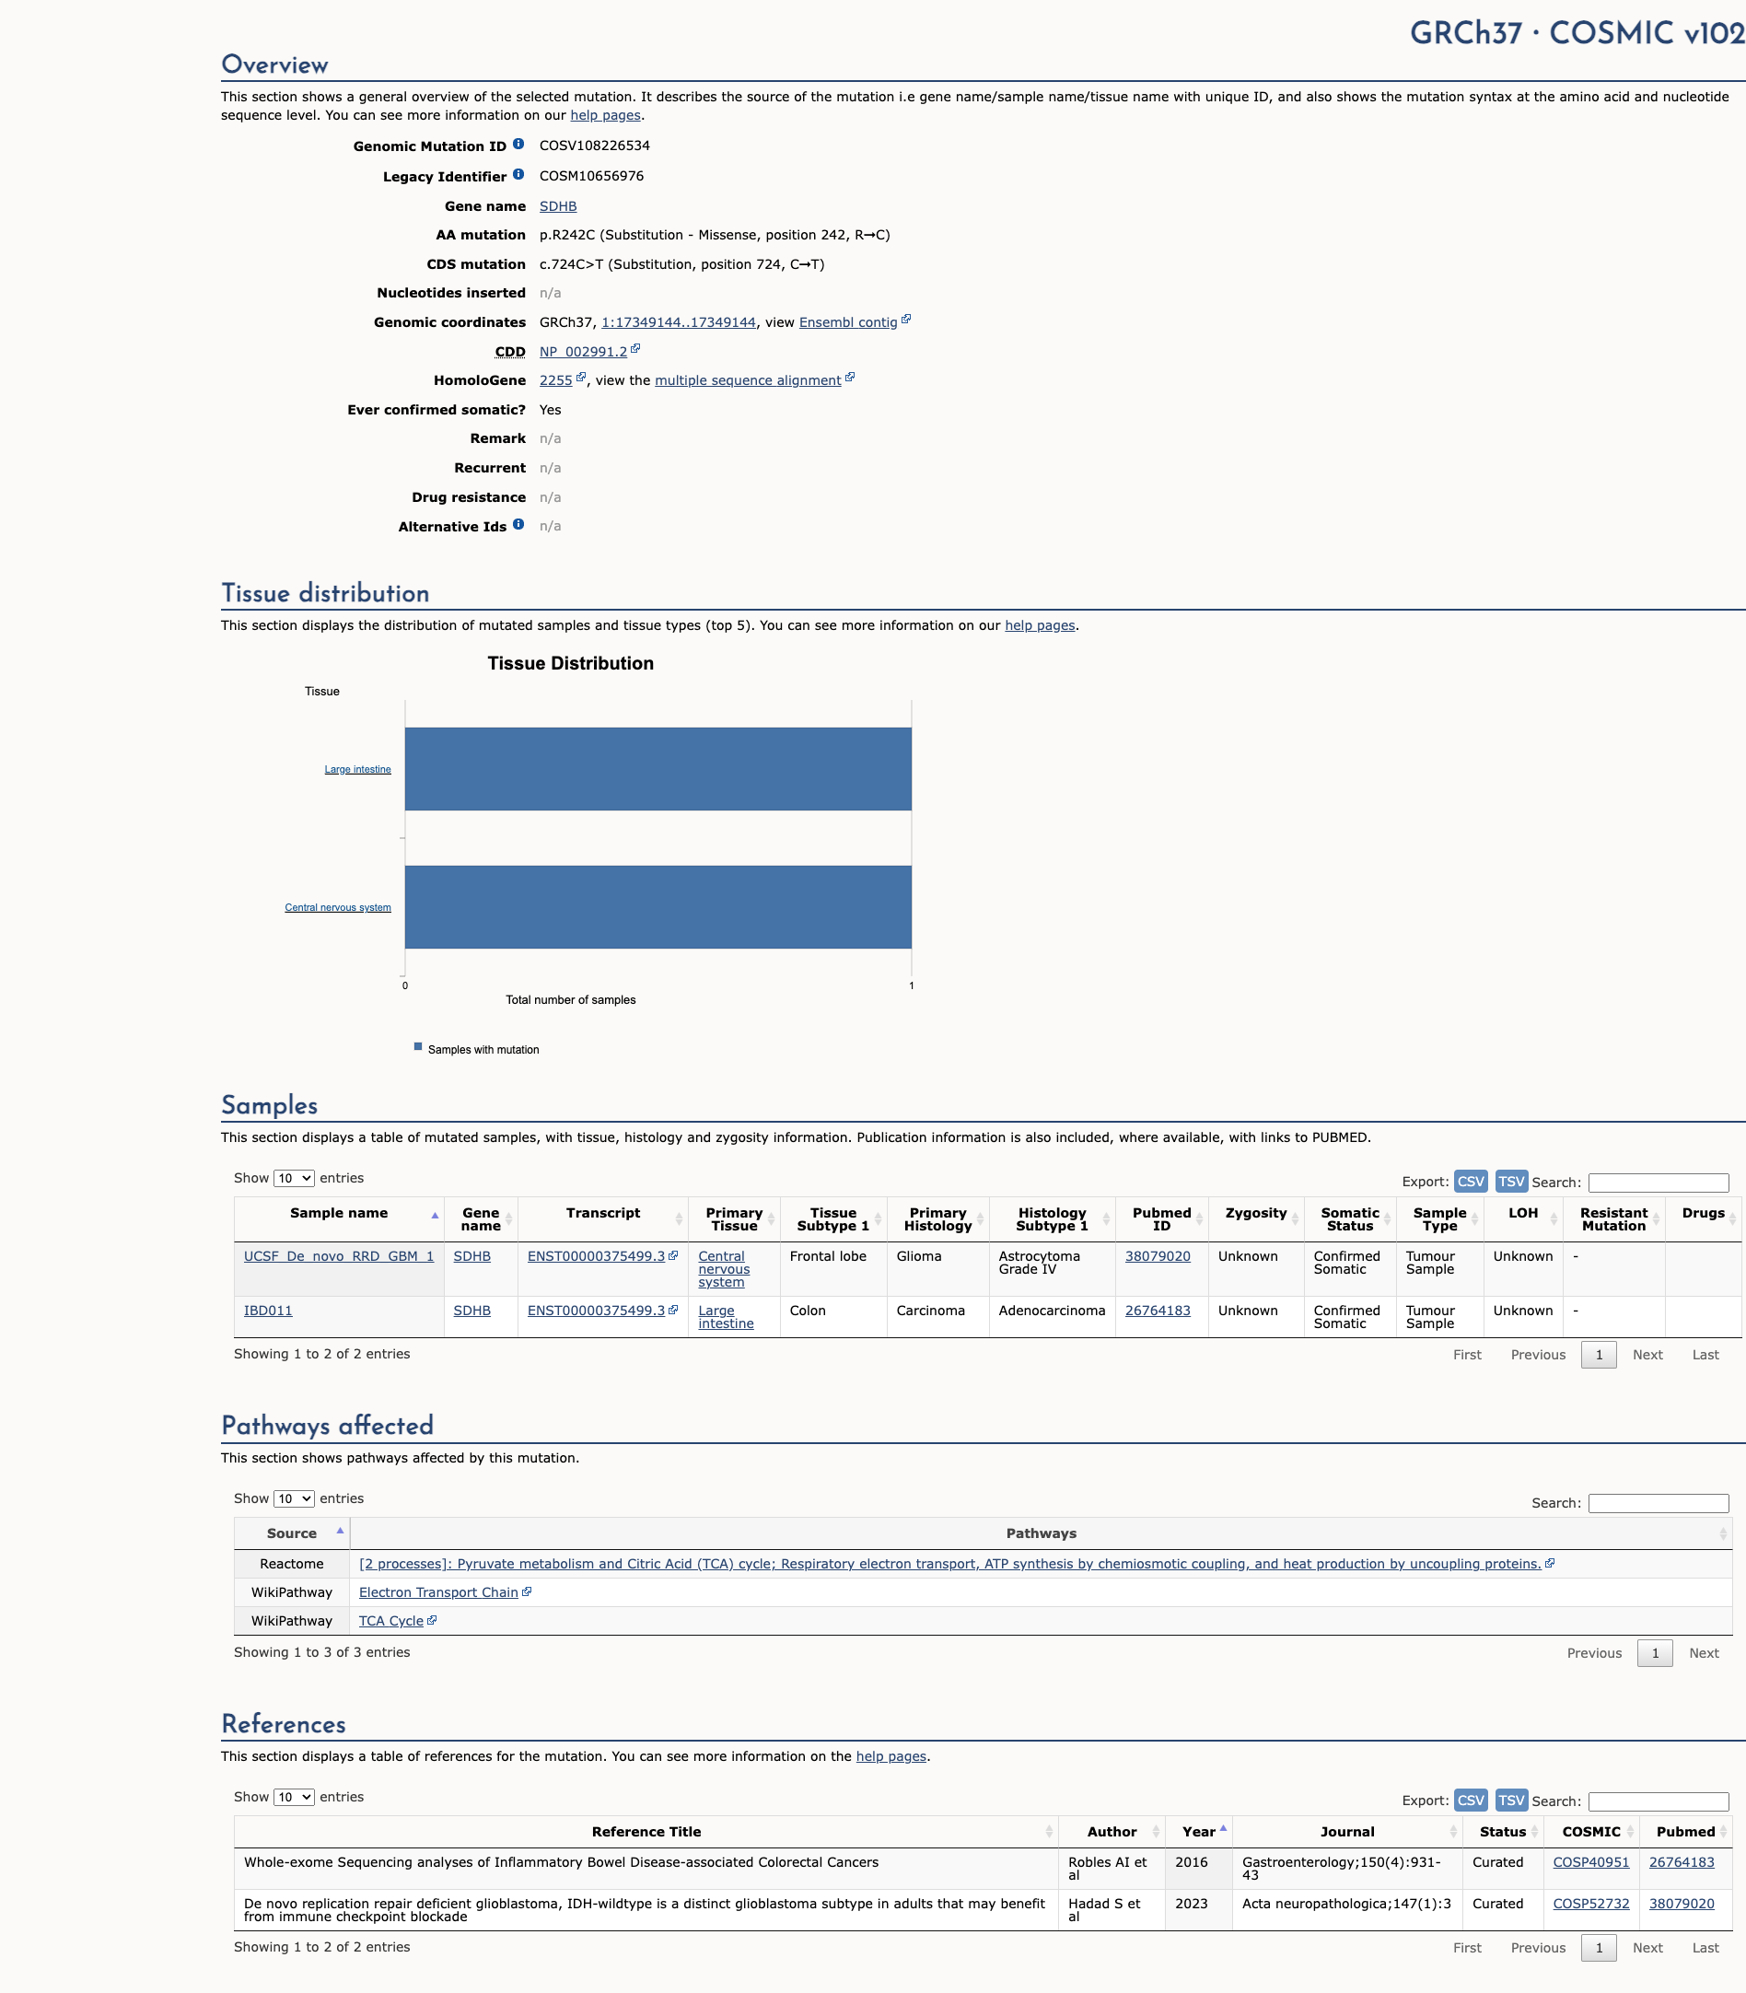The width and height of the screenshot is (1746, 1993).
Task: Open help pages link in References section
Action: 891,1756
